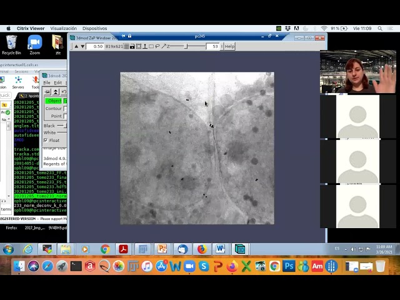Toggle the lock/keep-centered icon in ZaP toolbar
Viewport: 400px width, 300px height.
pos(132,46)
